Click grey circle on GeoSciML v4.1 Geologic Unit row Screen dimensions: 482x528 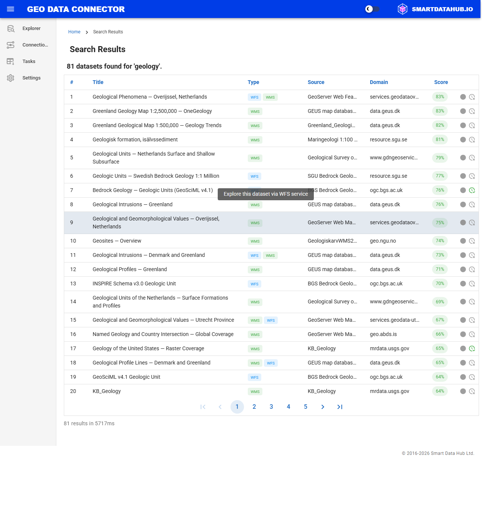463,377
